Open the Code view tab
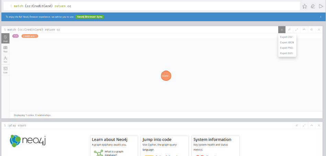Viewport: 326px width, 156px height. pyautogui.click(x=5, y=69)
